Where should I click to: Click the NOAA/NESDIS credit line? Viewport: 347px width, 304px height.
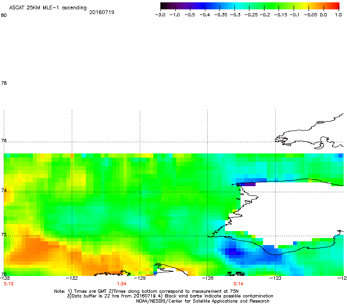pos(203,301)
